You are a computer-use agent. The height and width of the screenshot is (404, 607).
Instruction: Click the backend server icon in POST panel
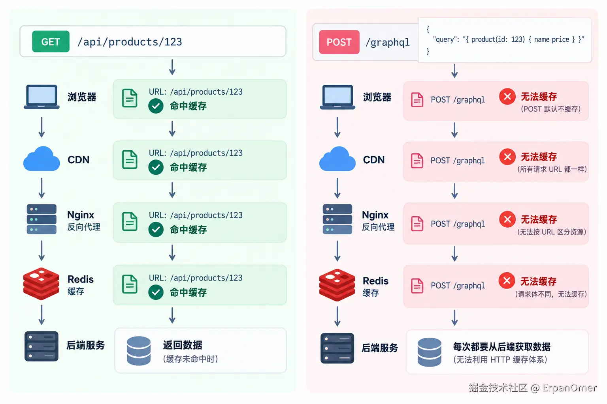[x=337, y=348]
